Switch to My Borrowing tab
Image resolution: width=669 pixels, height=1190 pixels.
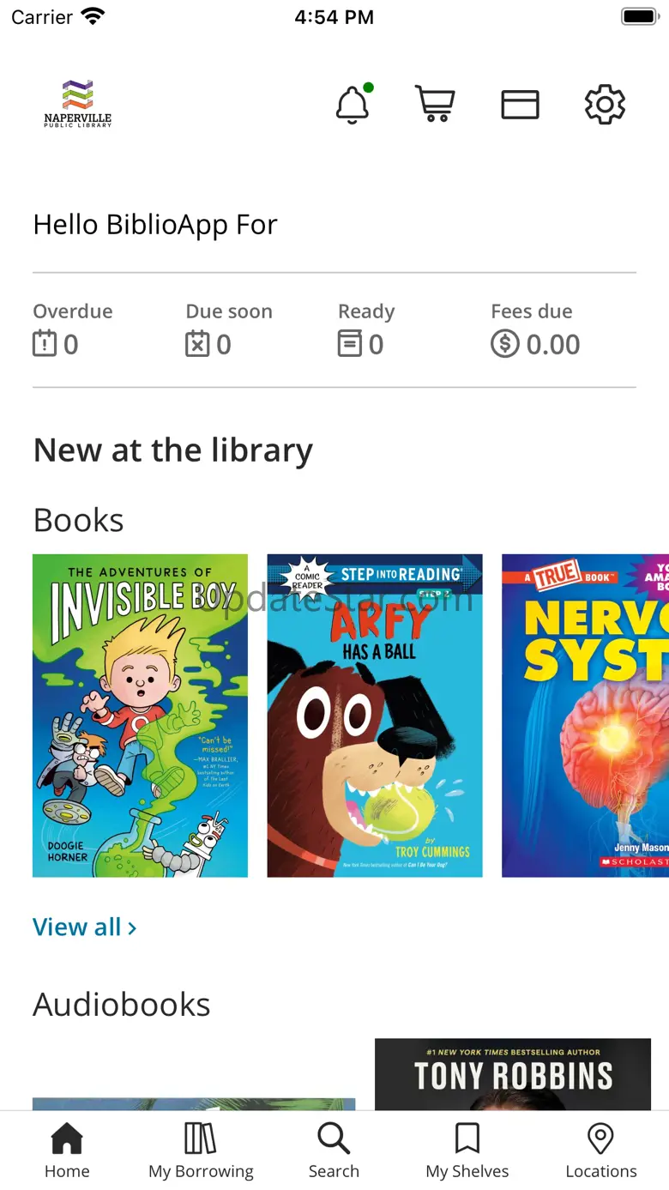click(x=201, y=1151)
